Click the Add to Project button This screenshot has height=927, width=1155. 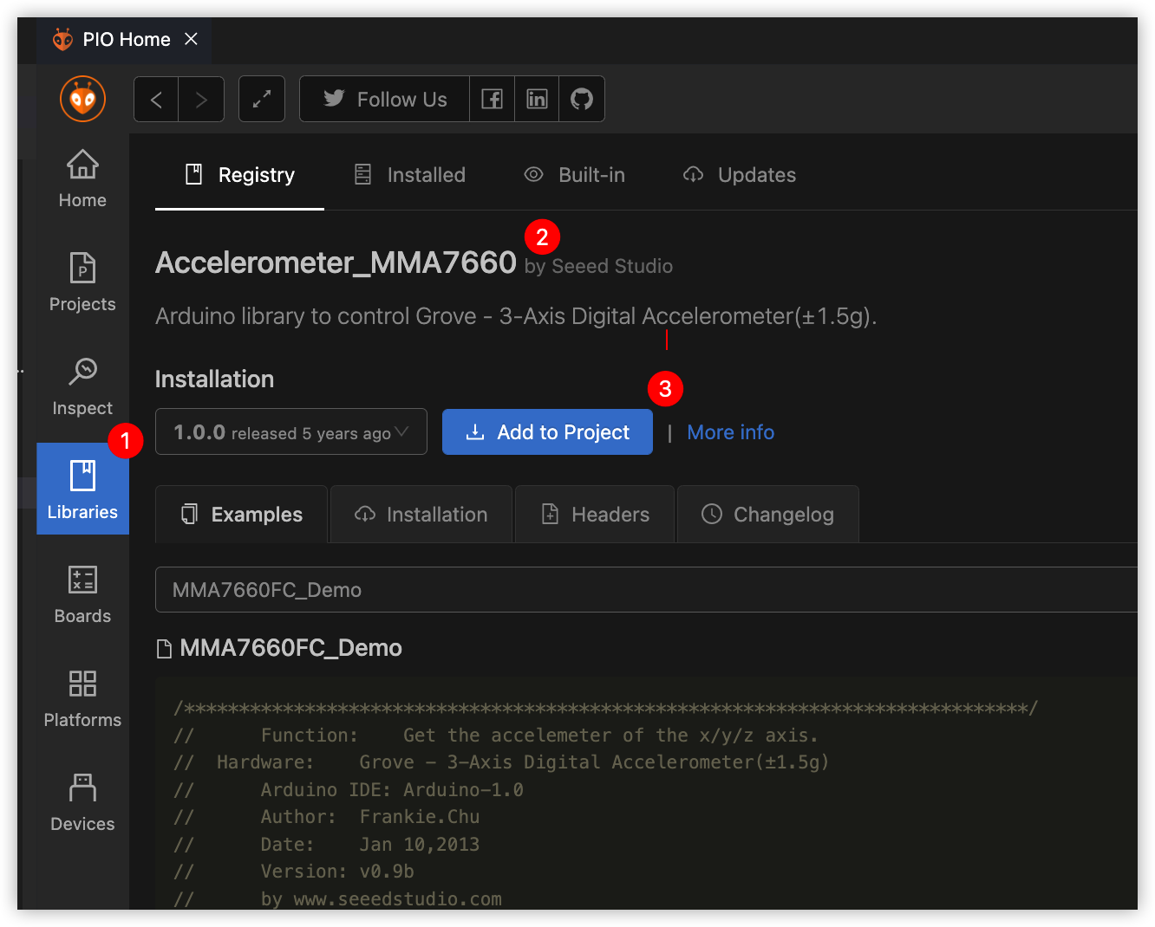tap(547, 431)
